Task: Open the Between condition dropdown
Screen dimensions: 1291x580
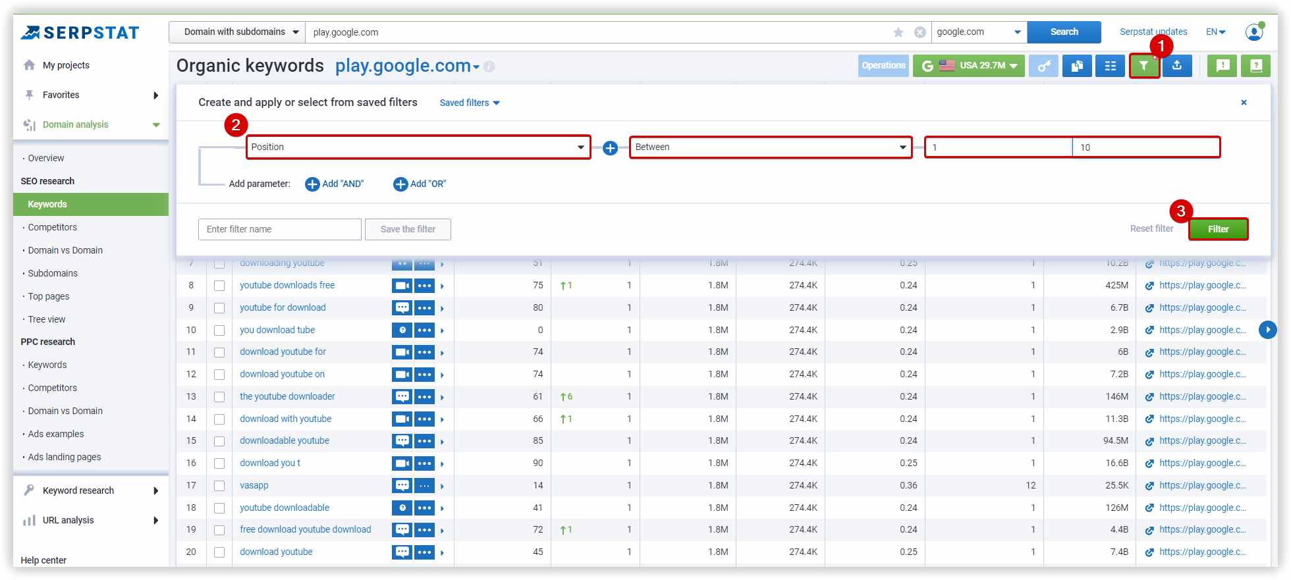Action: coord(771,147)
